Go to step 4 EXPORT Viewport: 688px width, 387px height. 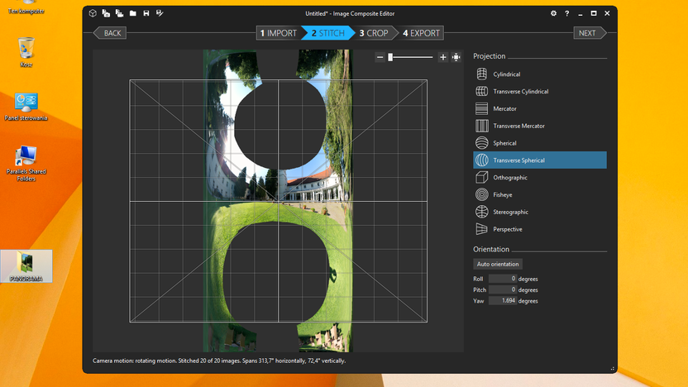(421, 33)
